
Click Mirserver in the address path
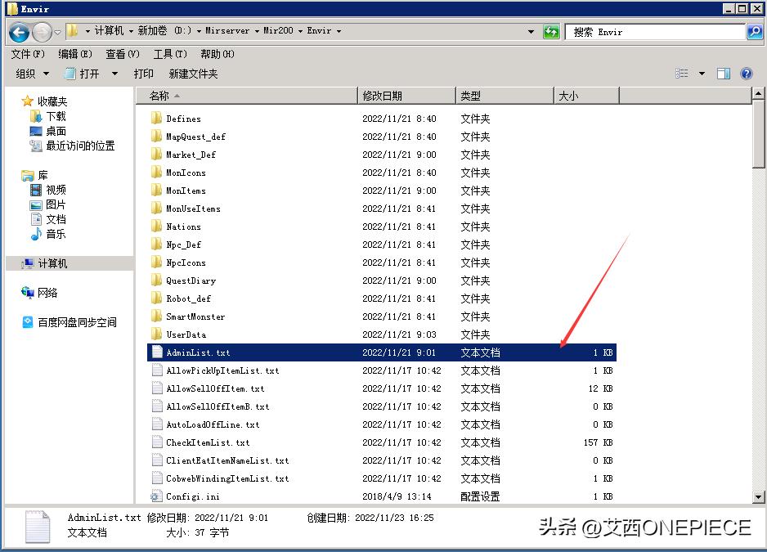227,30
